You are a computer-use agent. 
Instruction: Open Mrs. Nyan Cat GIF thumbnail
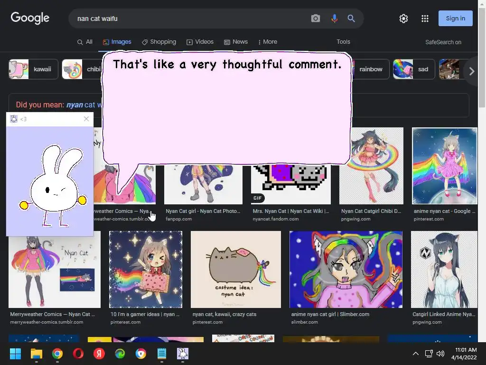[x=291, y=184]
